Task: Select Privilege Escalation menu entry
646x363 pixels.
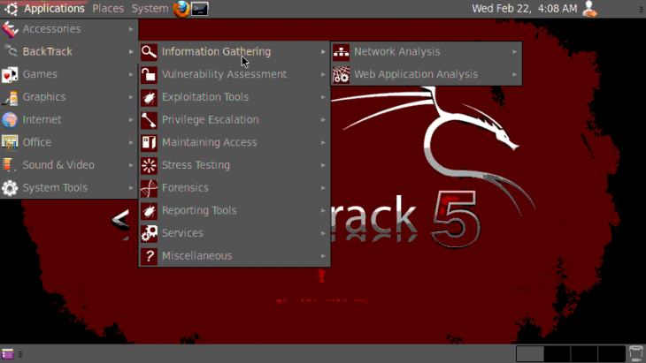Action: pyautogui.click(x=235, y=119)
